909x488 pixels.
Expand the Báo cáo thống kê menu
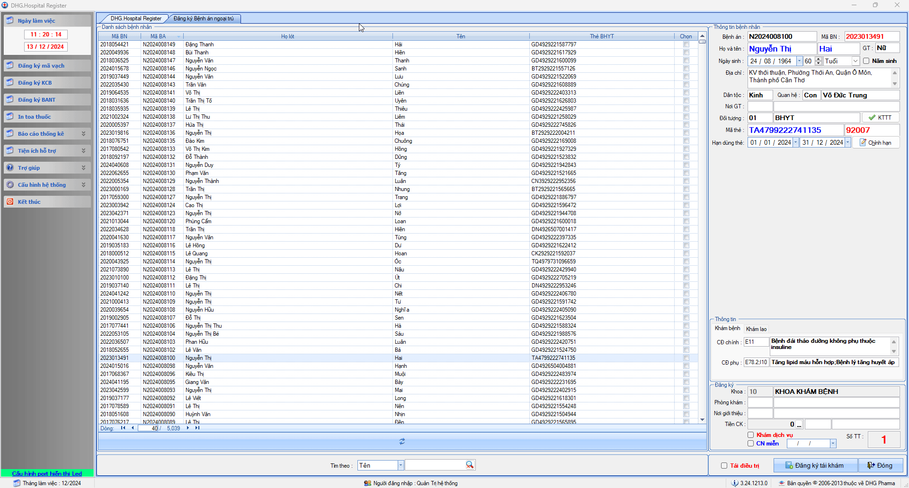(x=83, y=134)
